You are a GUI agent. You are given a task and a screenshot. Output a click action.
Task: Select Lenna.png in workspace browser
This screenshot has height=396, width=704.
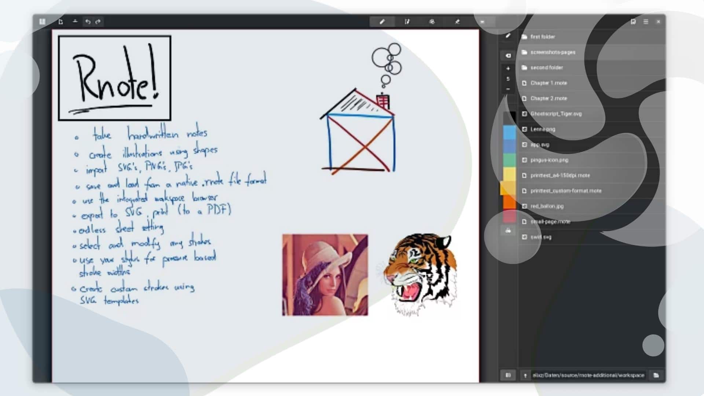592,129
